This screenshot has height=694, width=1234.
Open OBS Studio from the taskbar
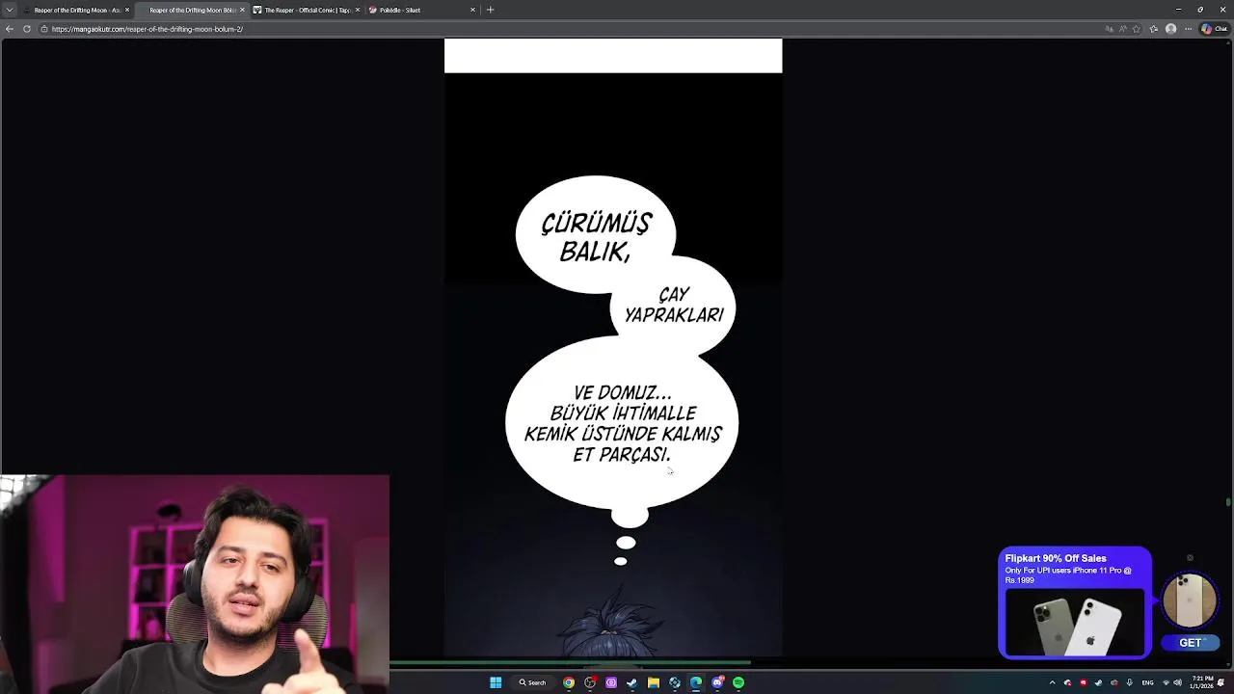click(x=590, y=682)
